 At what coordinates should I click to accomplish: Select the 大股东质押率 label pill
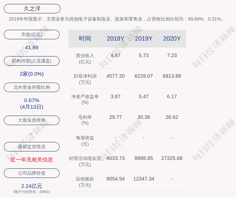pyautogui.click(x=32, y=120)
